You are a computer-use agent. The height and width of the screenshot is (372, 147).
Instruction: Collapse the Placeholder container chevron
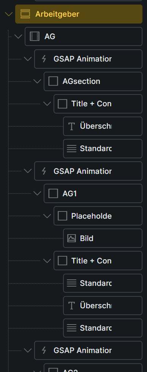[x=47, y=216]
